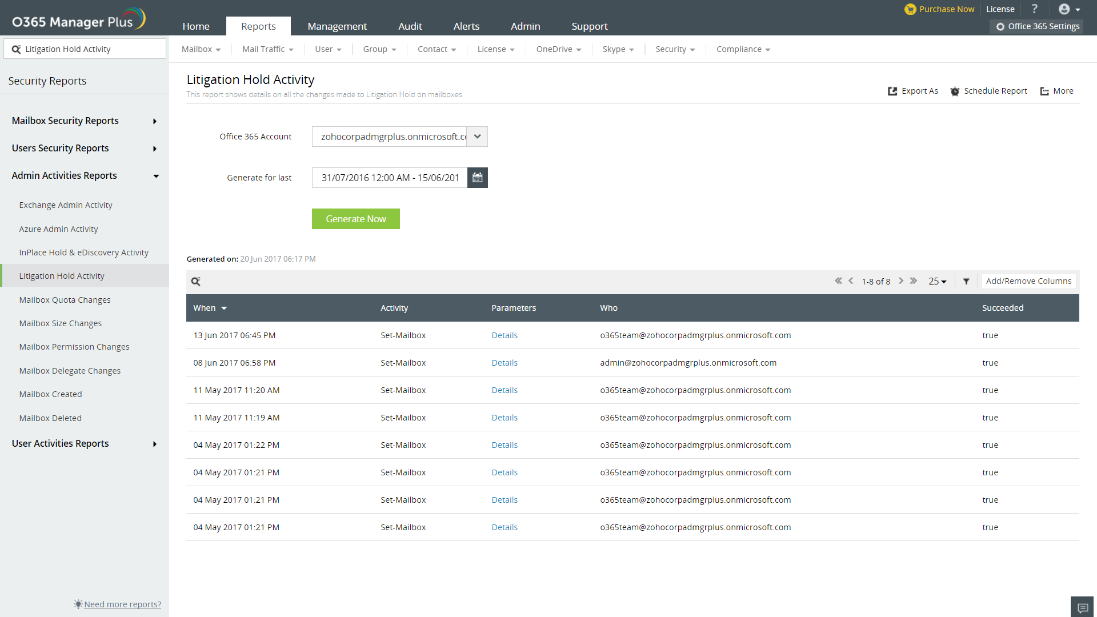Click the Litigation Hold Activity search field
Image resolution: width=1097 pixels, height=617 pixels.
(91, 49)
